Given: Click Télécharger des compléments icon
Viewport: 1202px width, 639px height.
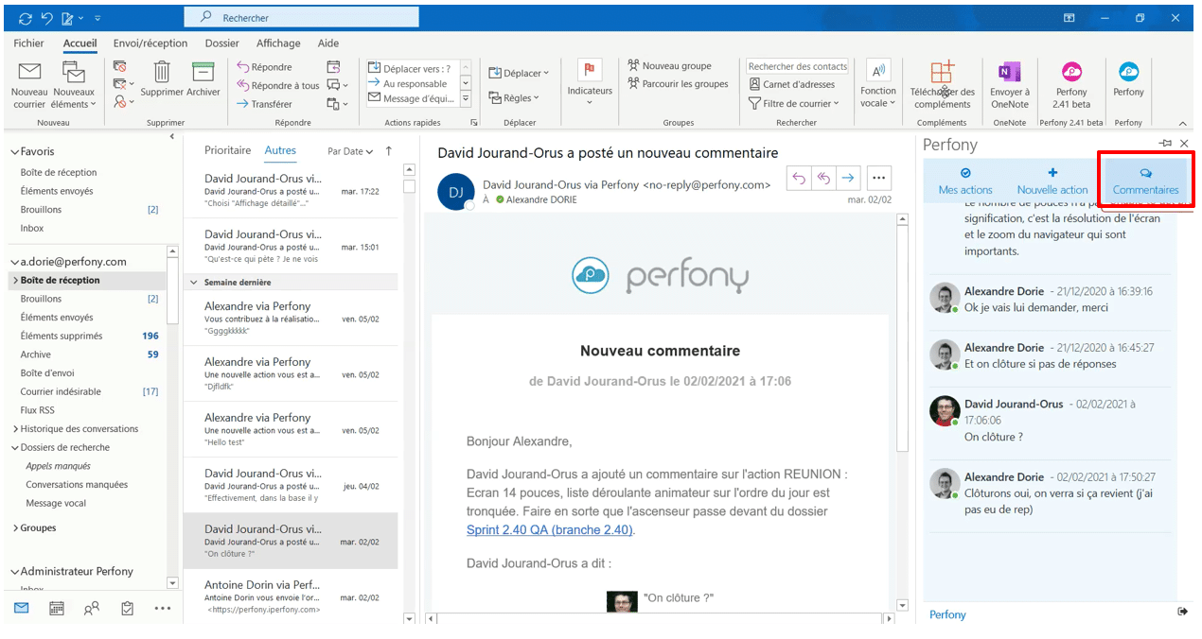Looking at the screenshot, I should coord(942,81).
